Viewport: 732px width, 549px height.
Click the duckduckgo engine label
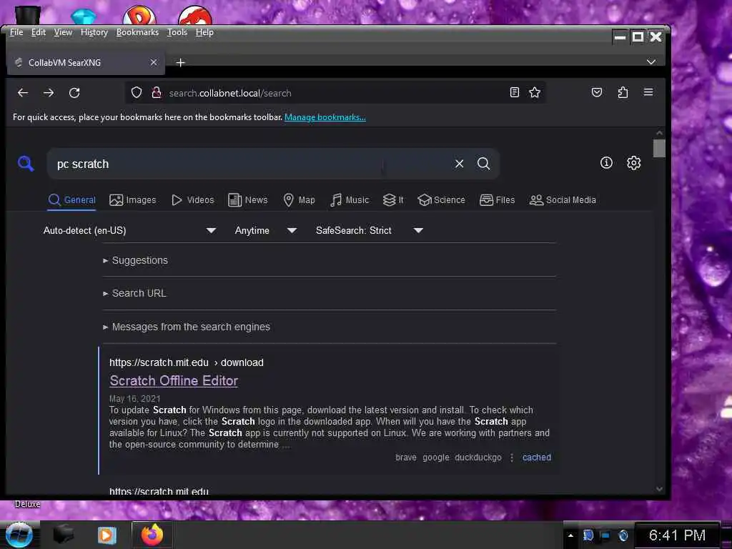[x=478, y=457]
